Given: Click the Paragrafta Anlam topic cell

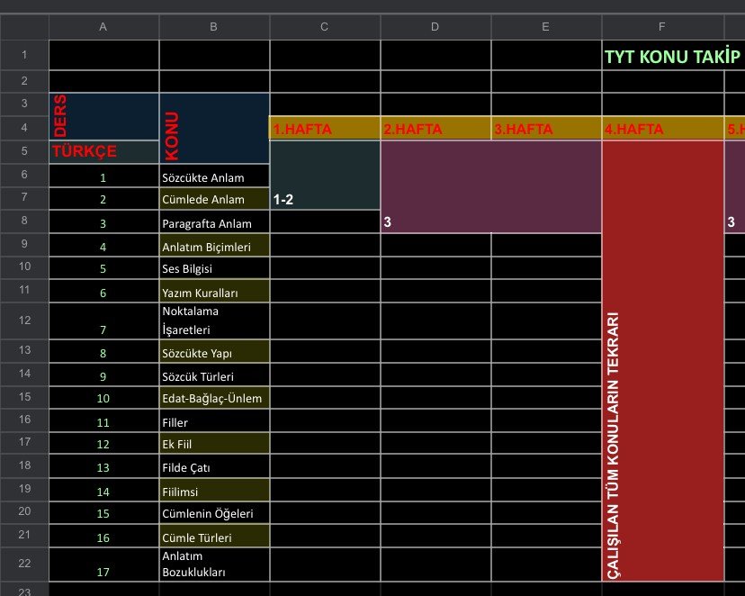Looking at the screenshot, I should [x=214, y=223].
